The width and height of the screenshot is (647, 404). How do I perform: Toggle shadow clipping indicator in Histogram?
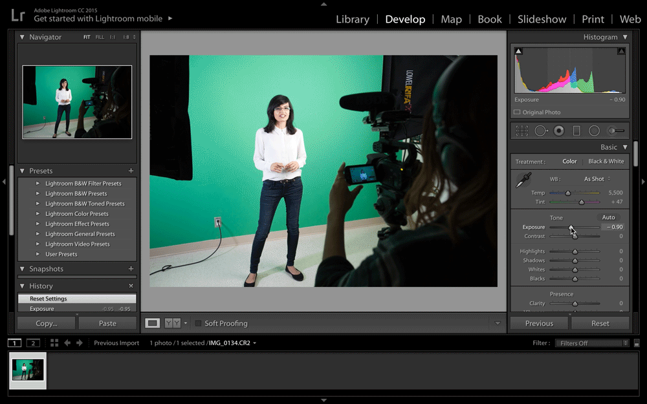(519, 51)
